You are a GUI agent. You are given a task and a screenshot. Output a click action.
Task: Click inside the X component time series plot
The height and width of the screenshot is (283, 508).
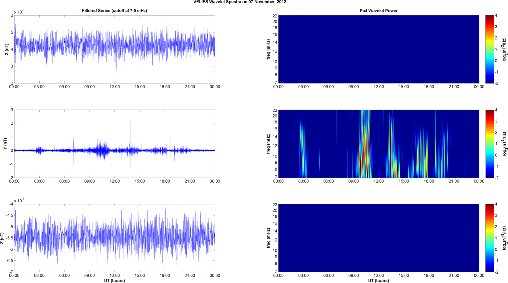(x=114, y=49)
